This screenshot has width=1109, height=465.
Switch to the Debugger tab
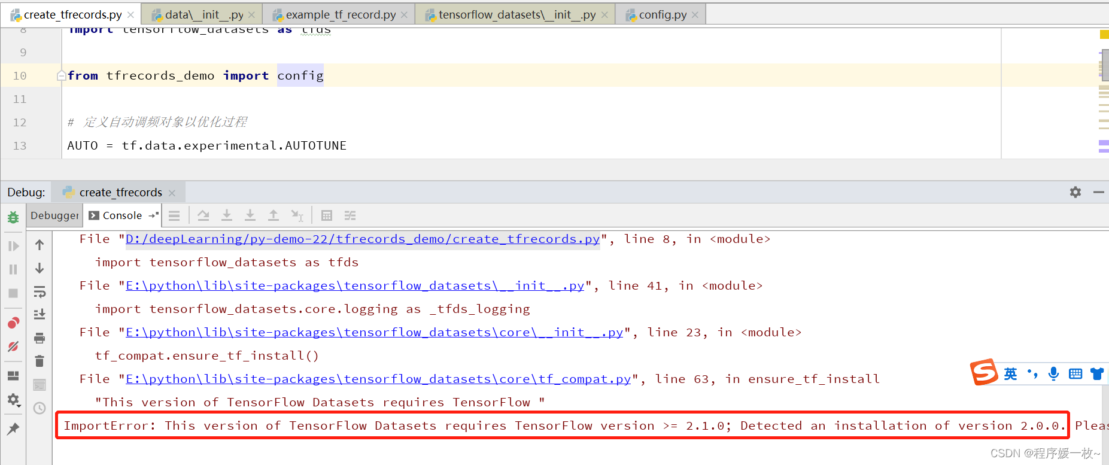tap(54, 215)
